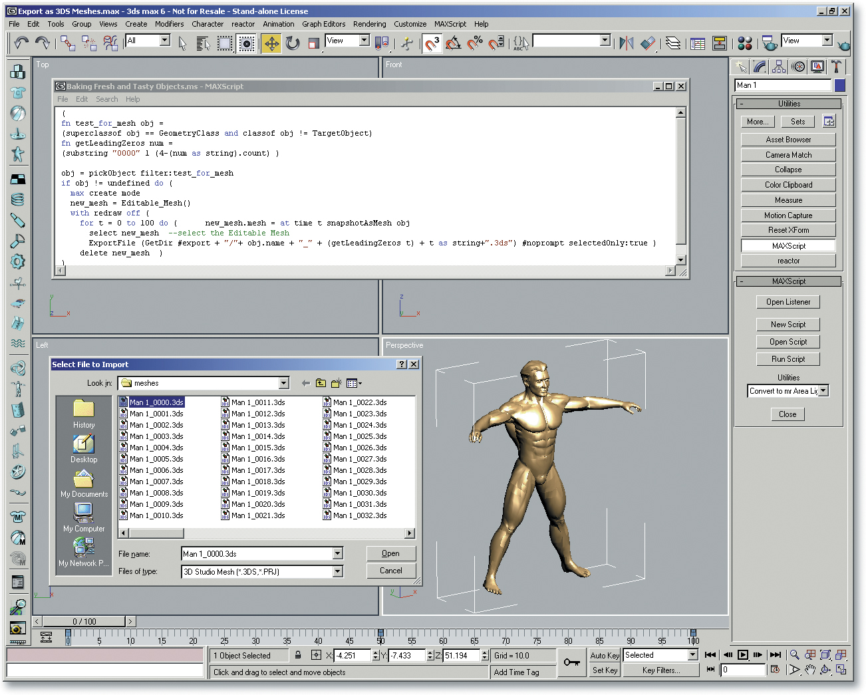
Task: Toggle Maximize Viewport in bottom corner
Action: (841, 670)
